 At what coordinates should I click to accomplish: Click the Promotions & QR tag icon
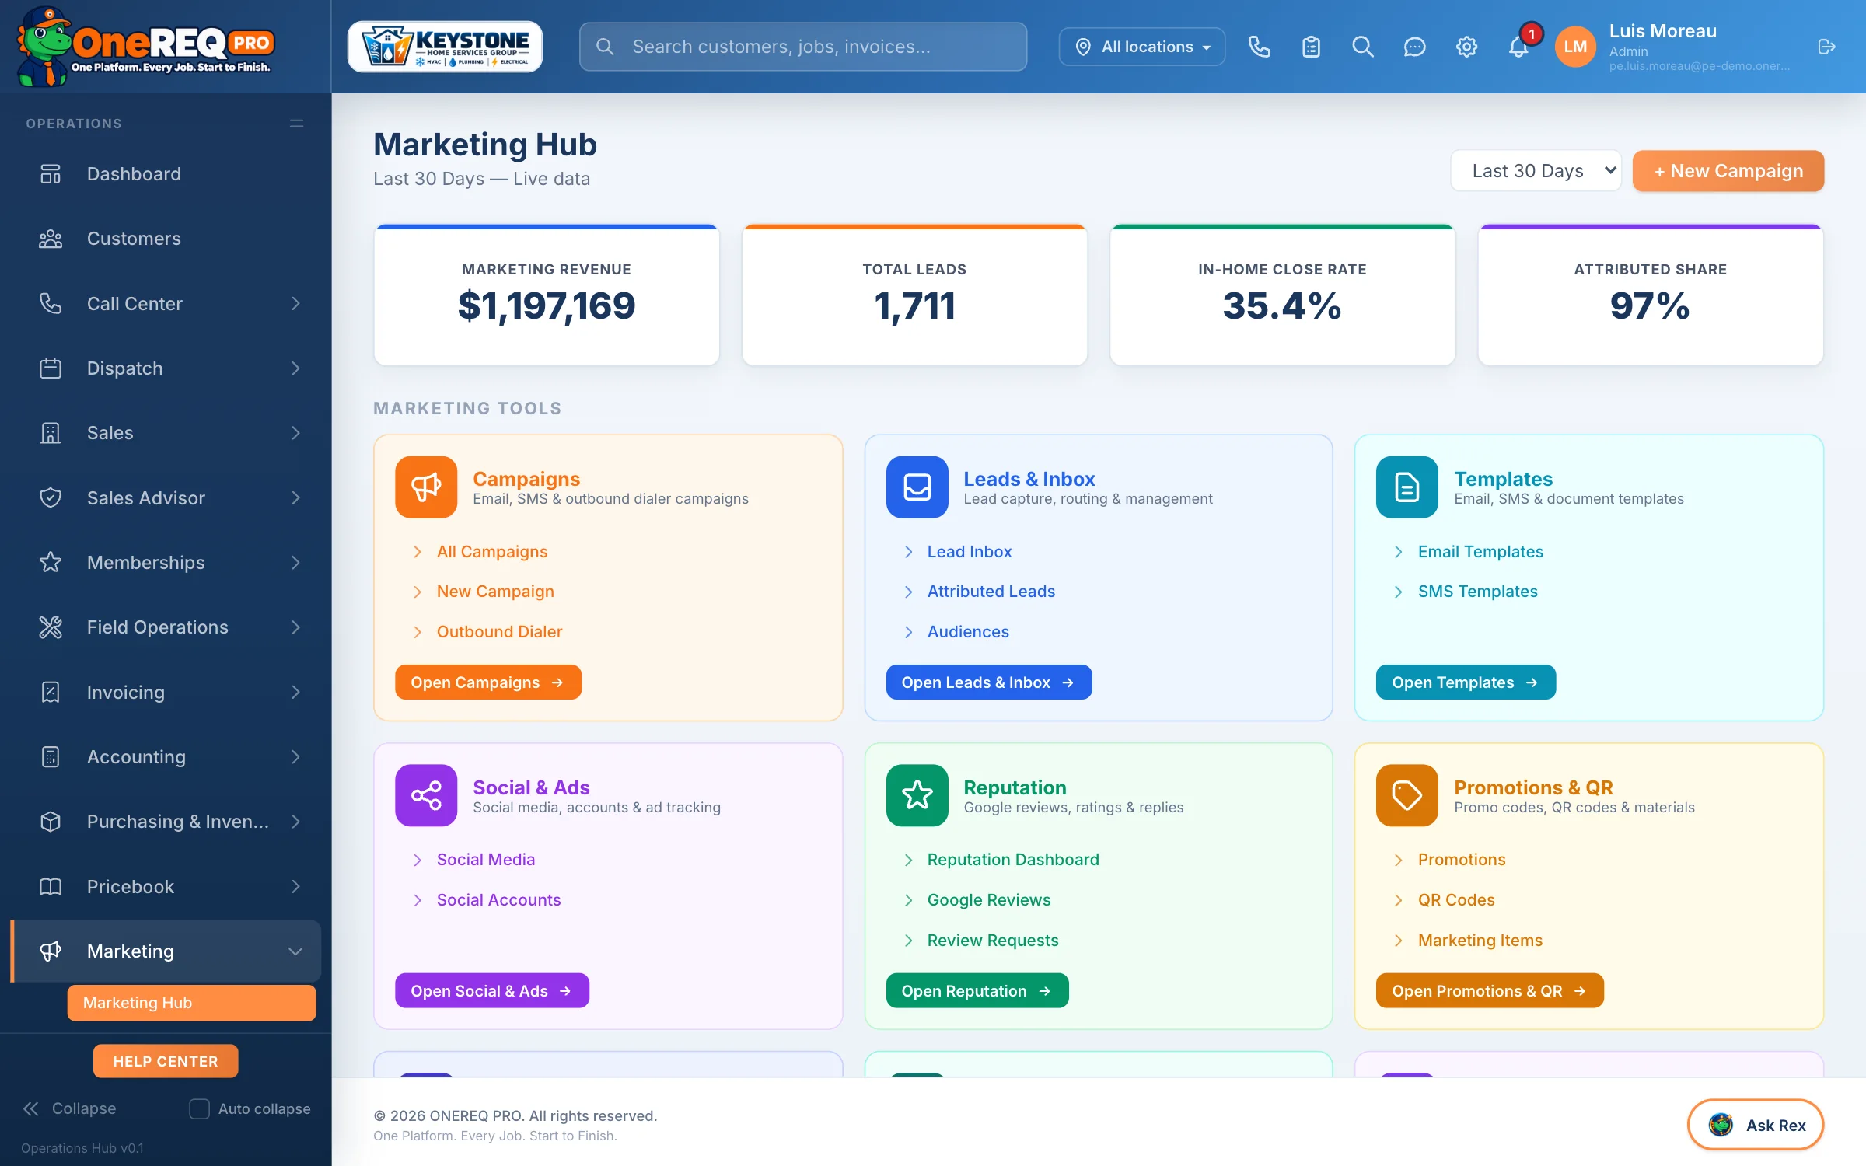pos(1407,795)
